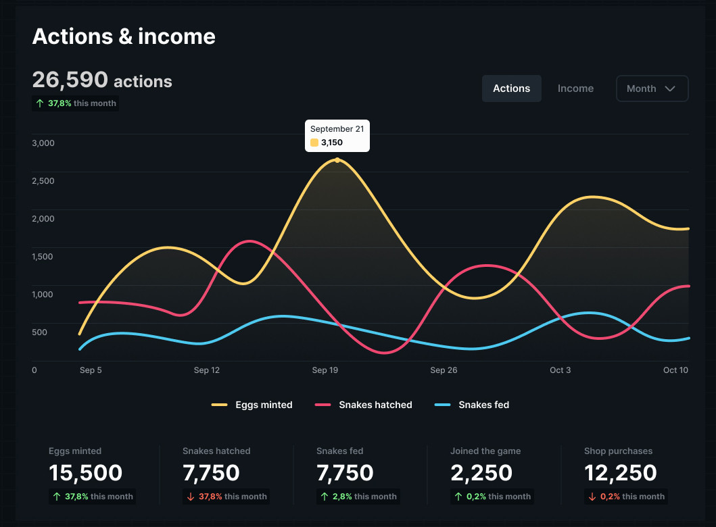This screenshot has height=527, width=716.
Task: Toggle the Snakes hatched legend series
Action: point(364,405)
